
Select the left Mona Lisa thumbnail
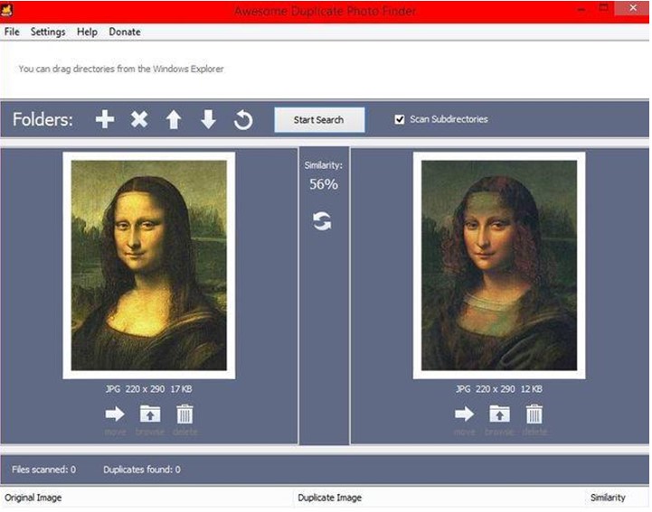click(149, 265)
